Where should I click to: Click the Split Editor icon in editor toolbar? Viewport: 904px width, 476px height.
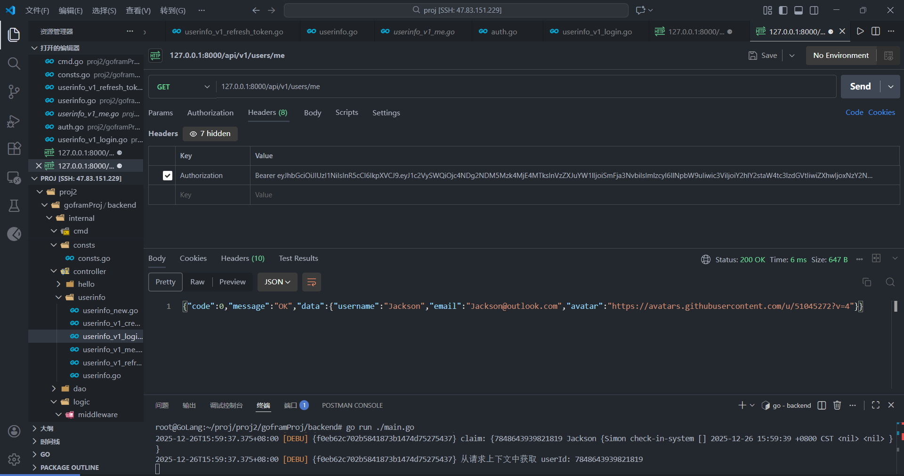click(x=876, y=31)
